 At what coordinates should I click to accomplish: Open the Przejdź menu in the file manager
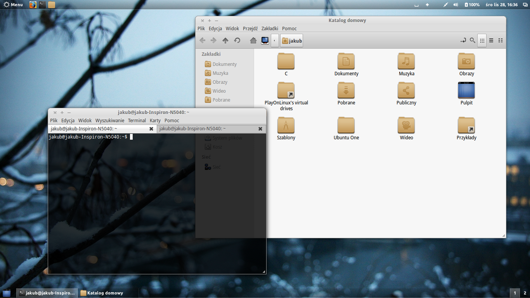pos(250,28)
